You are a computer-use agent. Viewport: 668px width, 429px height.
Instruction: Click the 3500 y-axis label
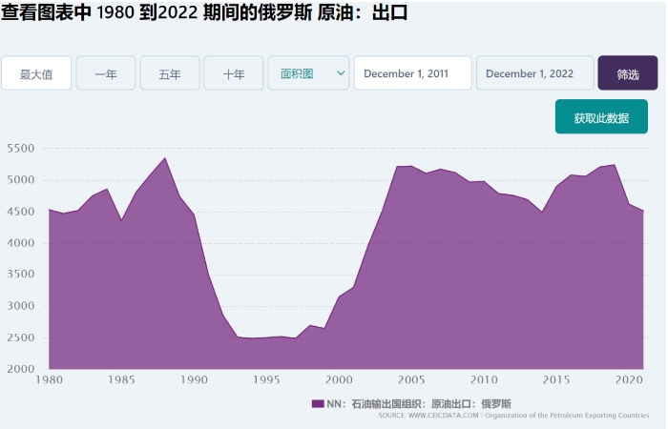(20, 275)
